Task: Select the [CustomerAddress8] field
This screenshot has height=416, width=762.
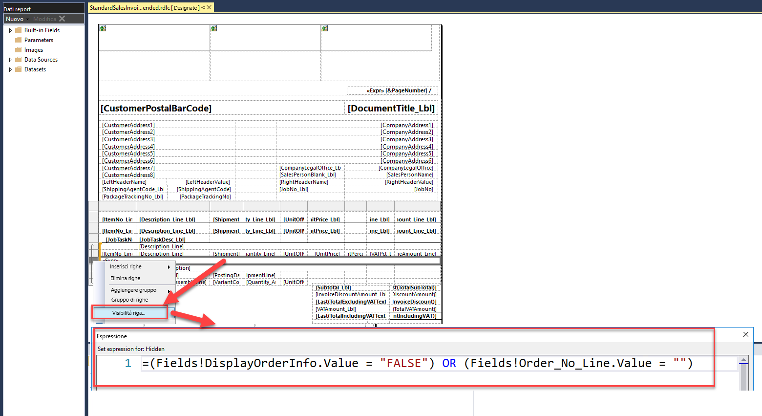Action: click(x=168, y=175)
